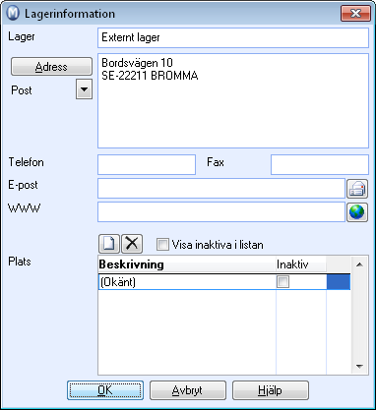
Task: Focus the Fax input field
Action: tap(320, 165)
